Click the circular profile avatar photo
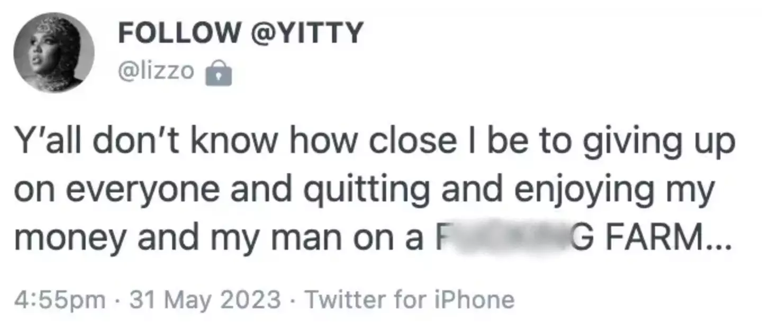The height and width of the screenshot is (333, 762). 54,53
